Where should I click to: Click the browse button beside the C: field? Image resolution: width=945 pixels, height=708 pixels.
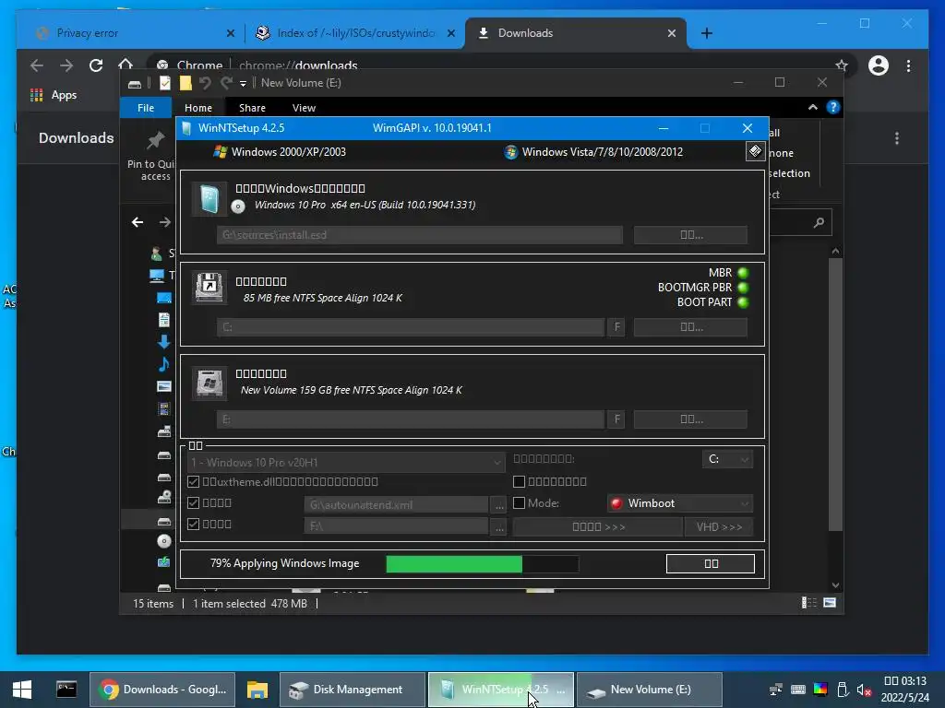pyautogui.click(x=690, y=327)
